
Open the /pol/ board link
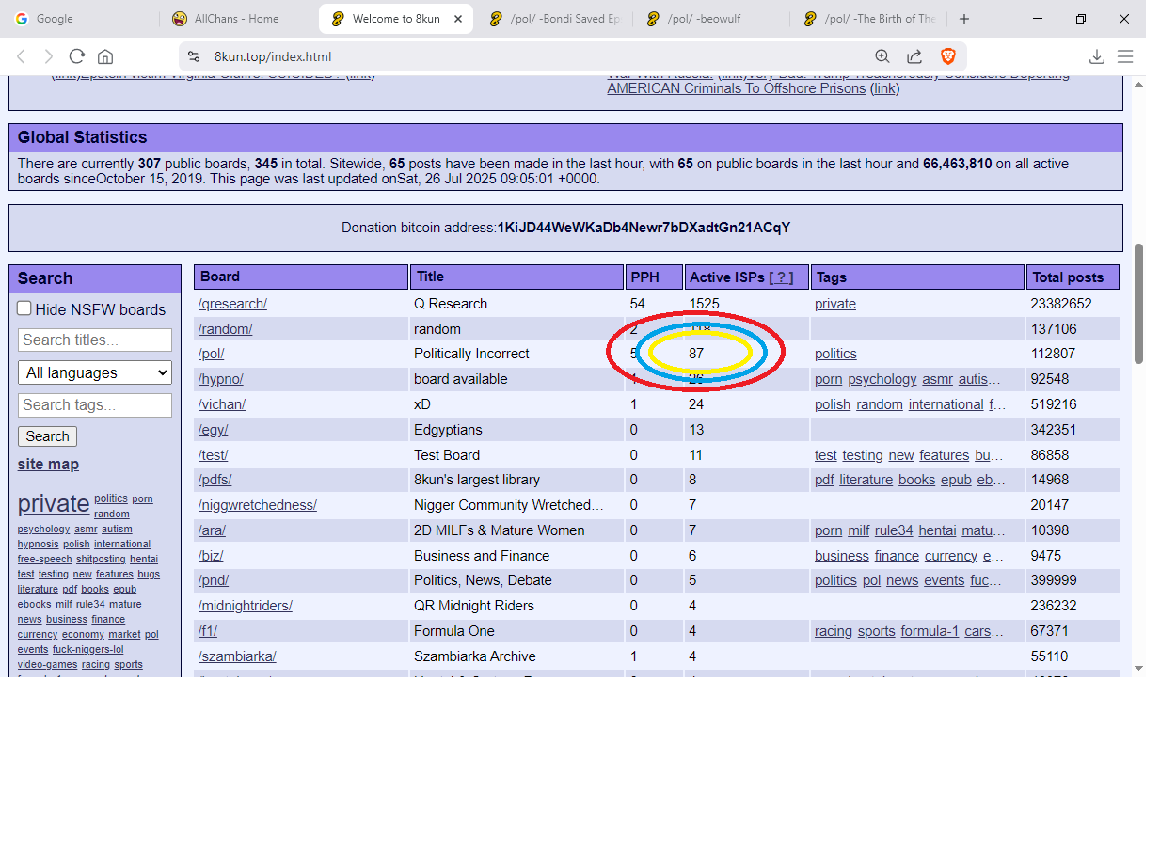211,354
